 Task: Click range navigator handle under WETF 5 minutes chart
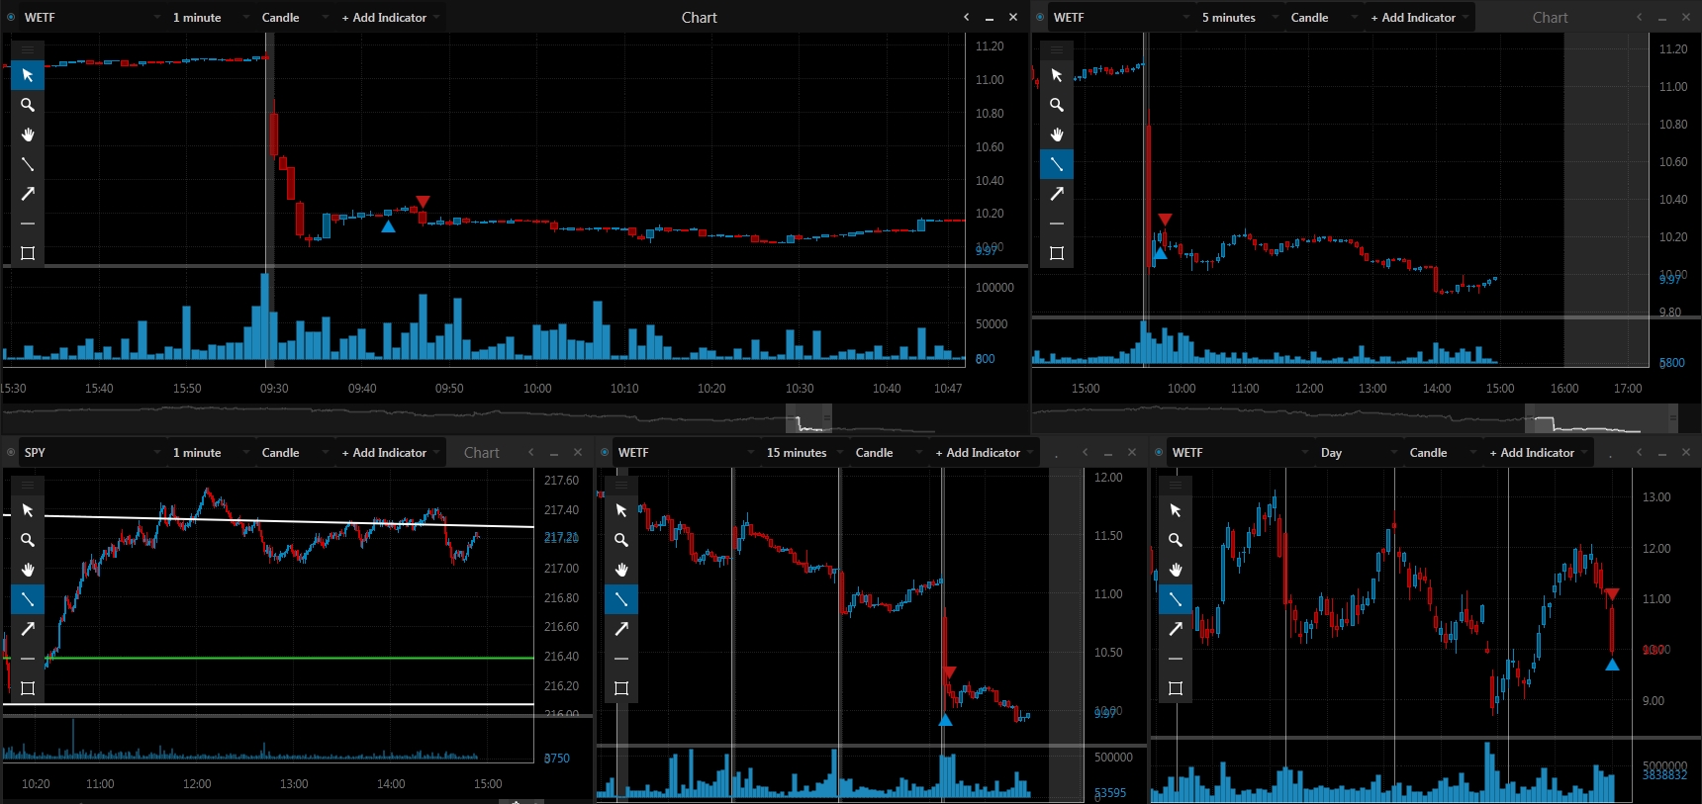pos(1672,418)
